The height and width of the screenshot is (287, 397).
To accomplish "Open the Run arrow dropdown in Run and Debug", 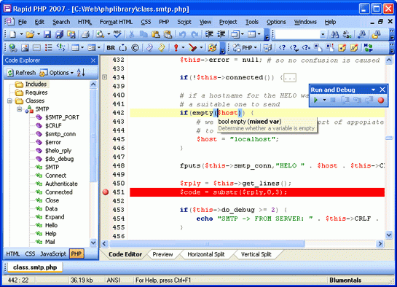I will point(324,100).
